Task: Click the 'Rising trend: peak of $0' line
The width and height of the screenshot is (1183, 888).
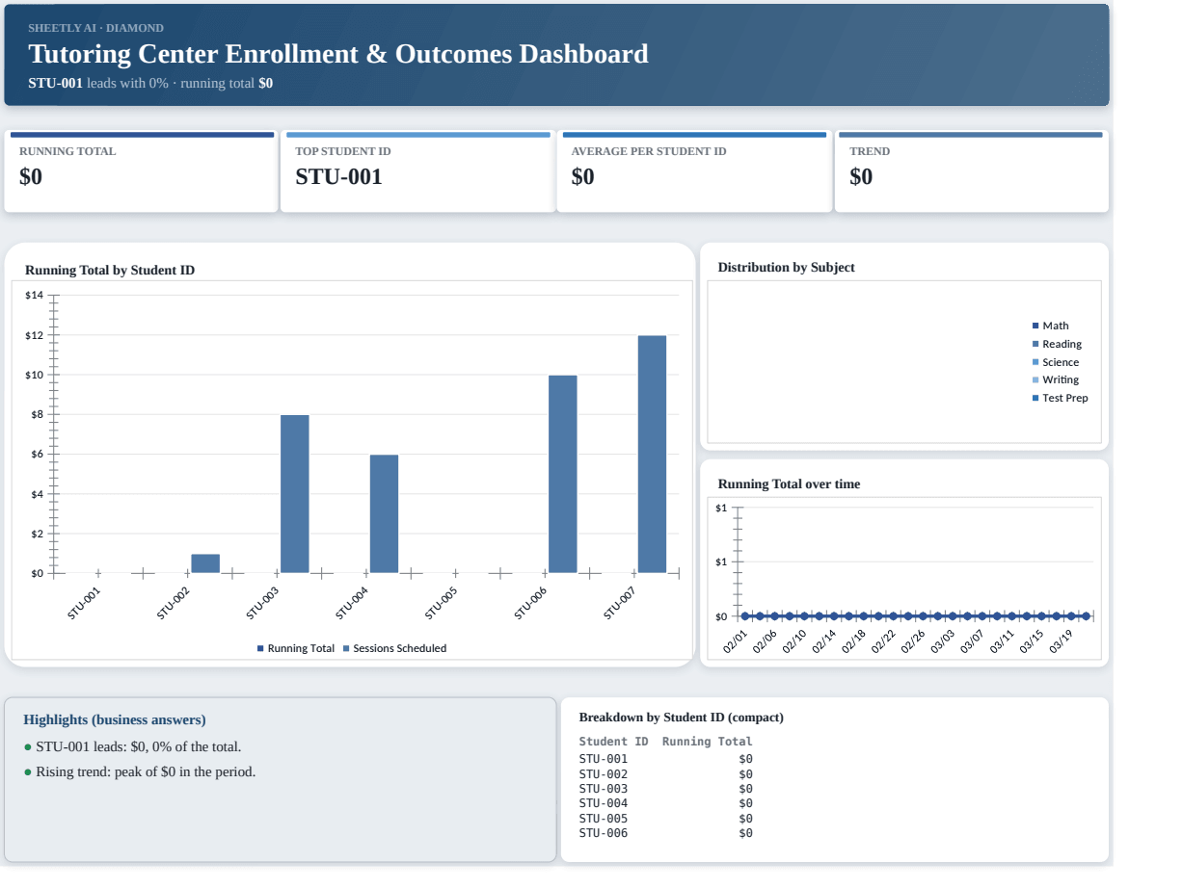Action: point(140,771)
